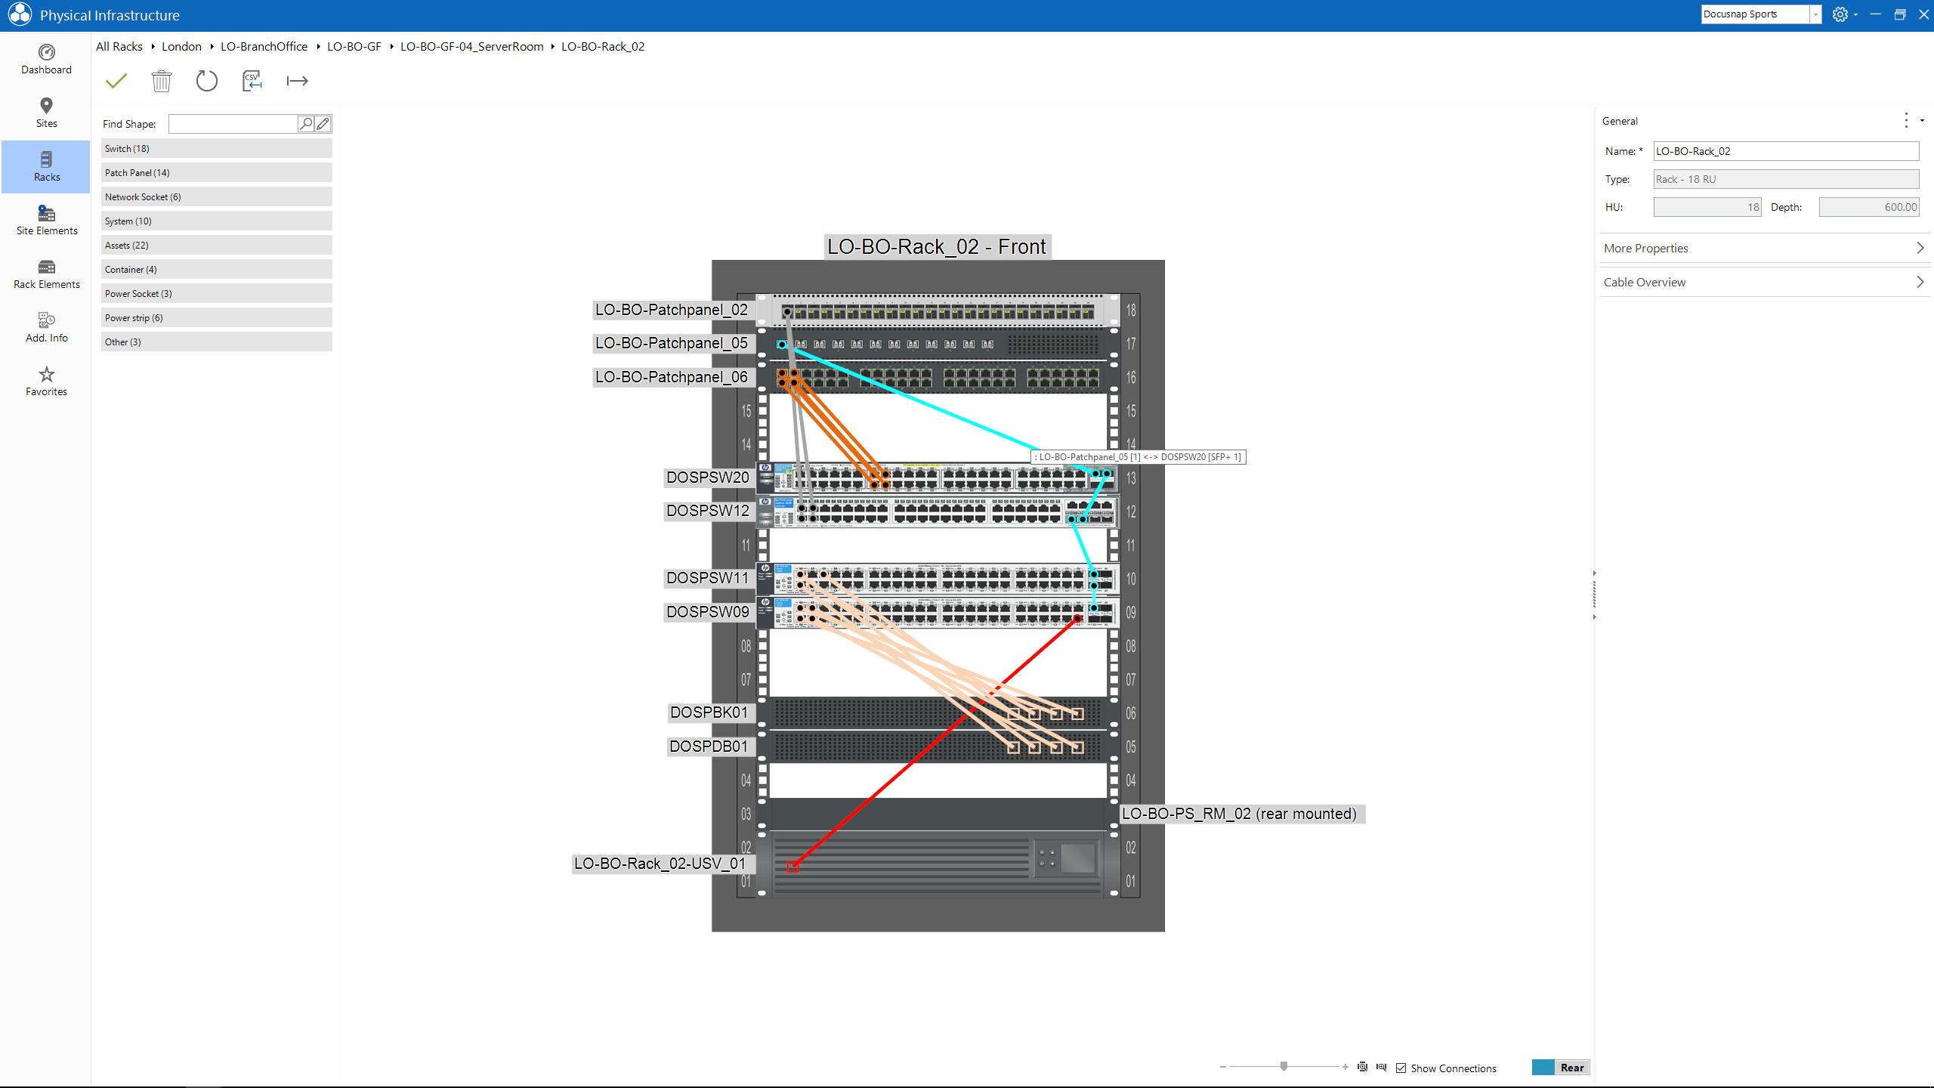Open Rack Elements in the sidebar
Viewport: 1934px width, 1088px height.
point(46,274)
